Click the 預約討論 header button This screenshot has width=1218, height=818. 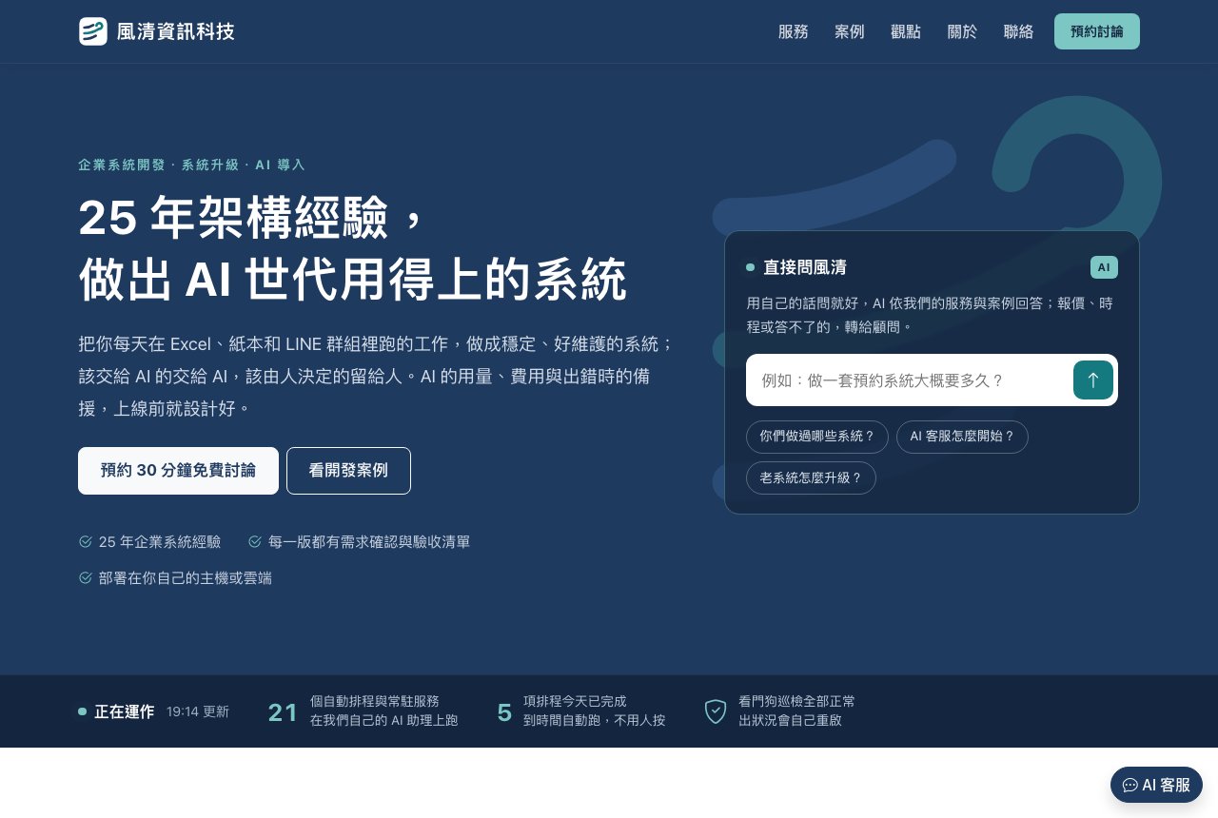[1097, 31]
